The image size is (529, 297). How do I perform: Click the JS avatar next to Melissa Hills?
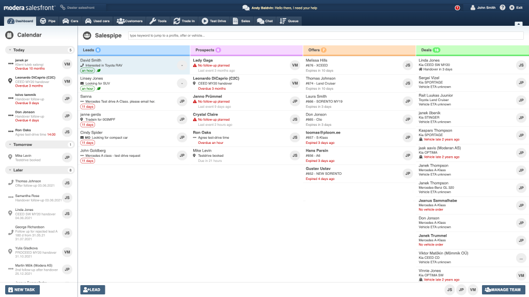click(x=408, y=65)
